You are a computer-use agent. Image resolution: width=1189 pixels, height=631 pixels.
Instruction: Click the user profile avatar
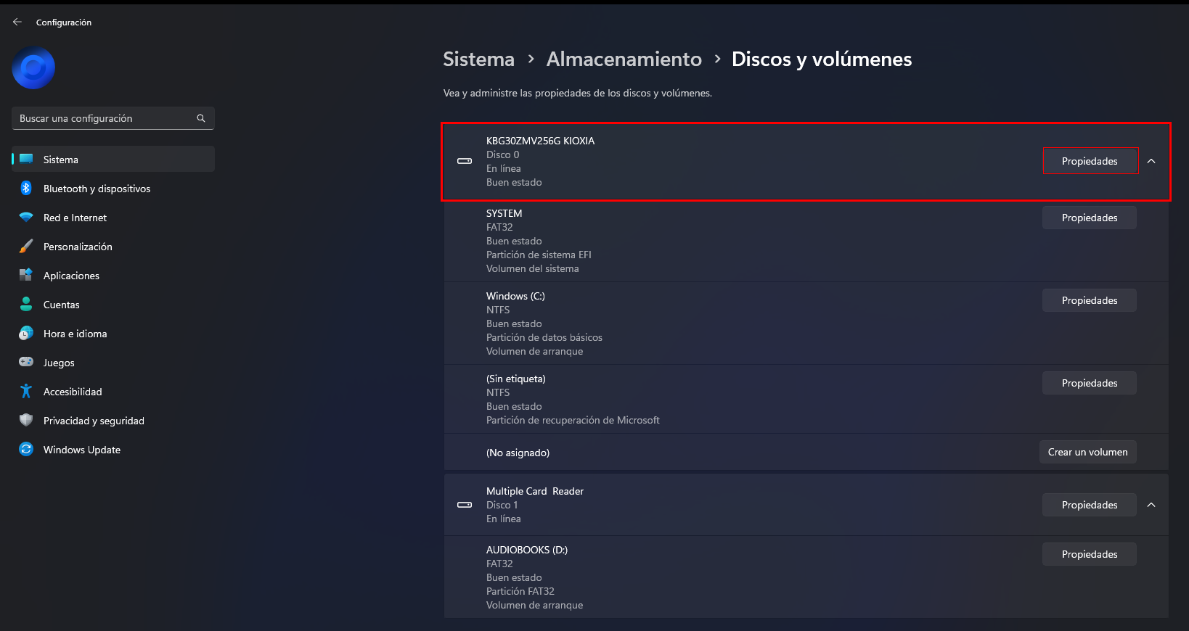(x=33, y=68)
